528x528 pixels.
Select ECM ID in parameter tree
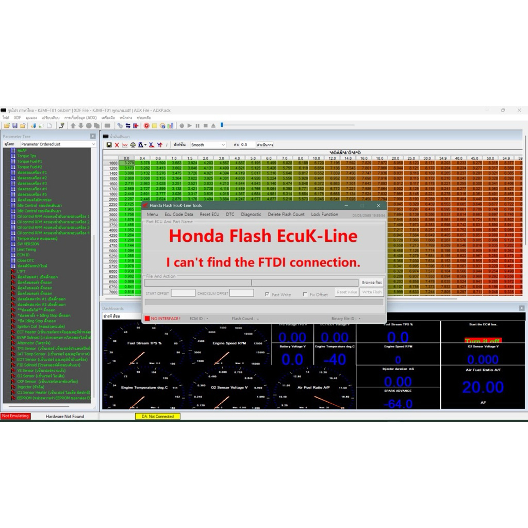coord(23,255)
